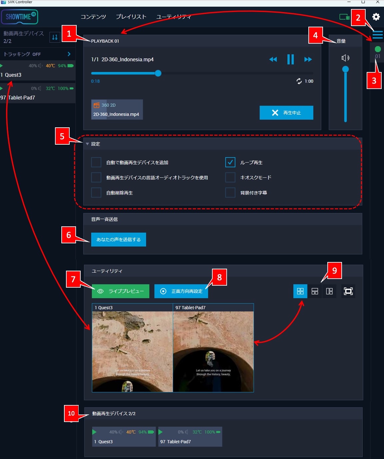Enable device language audio track checkbox
The image size is (384, 459).
coord(96,177)
